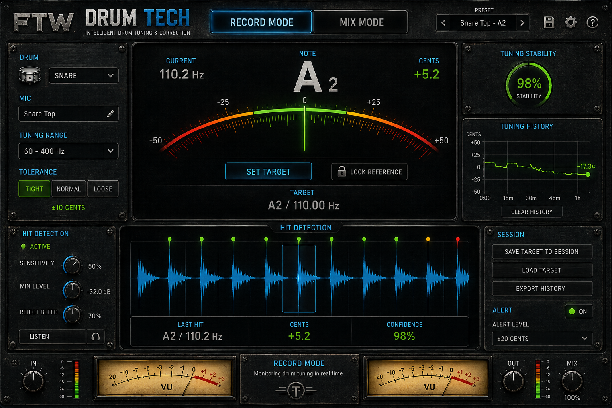Click the -32.0 dB min level value
Image resolution: width=612 pixels, height=408 pixels.
pyautogui.click(x=98, y=292)
